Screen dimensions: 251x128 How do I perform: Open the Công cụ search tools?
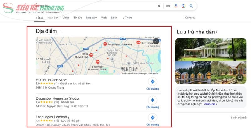click(x=190, y=18)
